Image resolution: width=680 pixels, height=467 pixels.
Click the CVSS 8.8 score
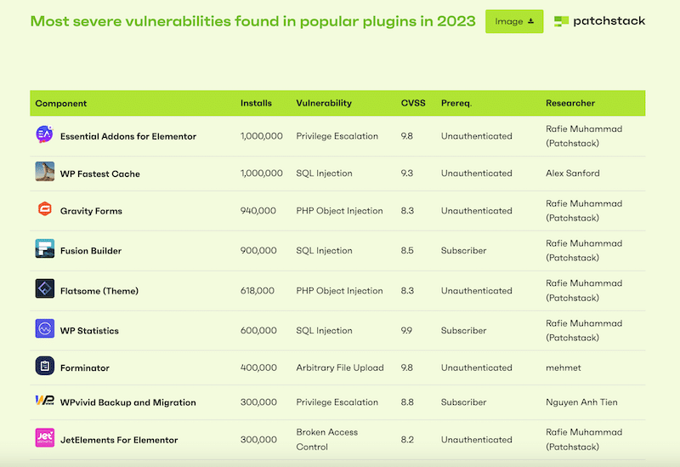pyautogui.click(x=407, y=402)
